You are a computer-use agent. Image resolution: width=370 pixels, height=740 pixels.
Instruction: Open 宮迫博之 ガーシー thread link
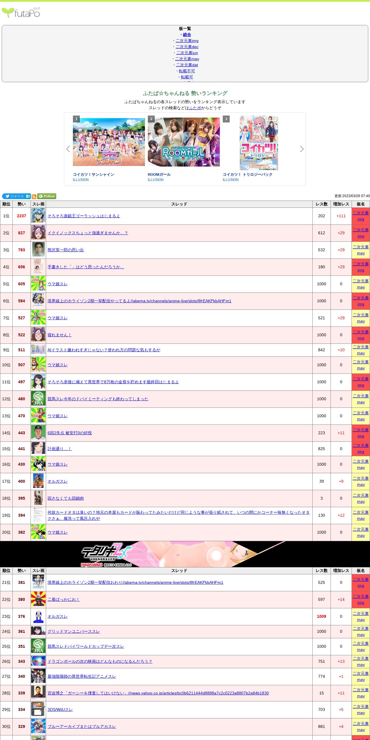pos(158,693)
